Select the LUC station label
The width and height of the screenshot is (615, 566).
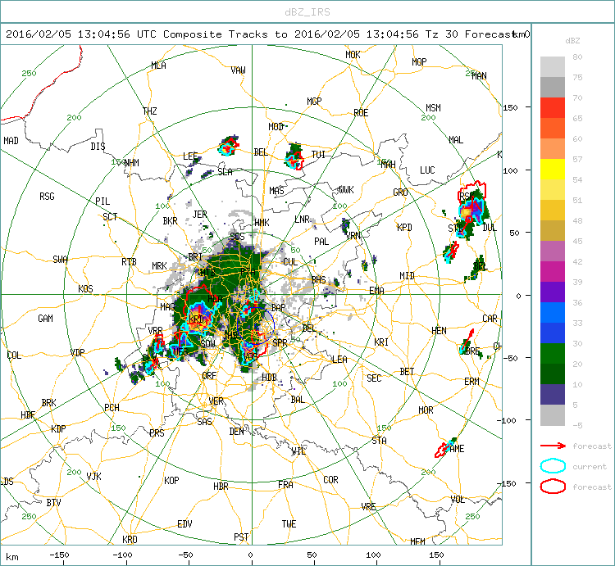[x=427, y=170]
